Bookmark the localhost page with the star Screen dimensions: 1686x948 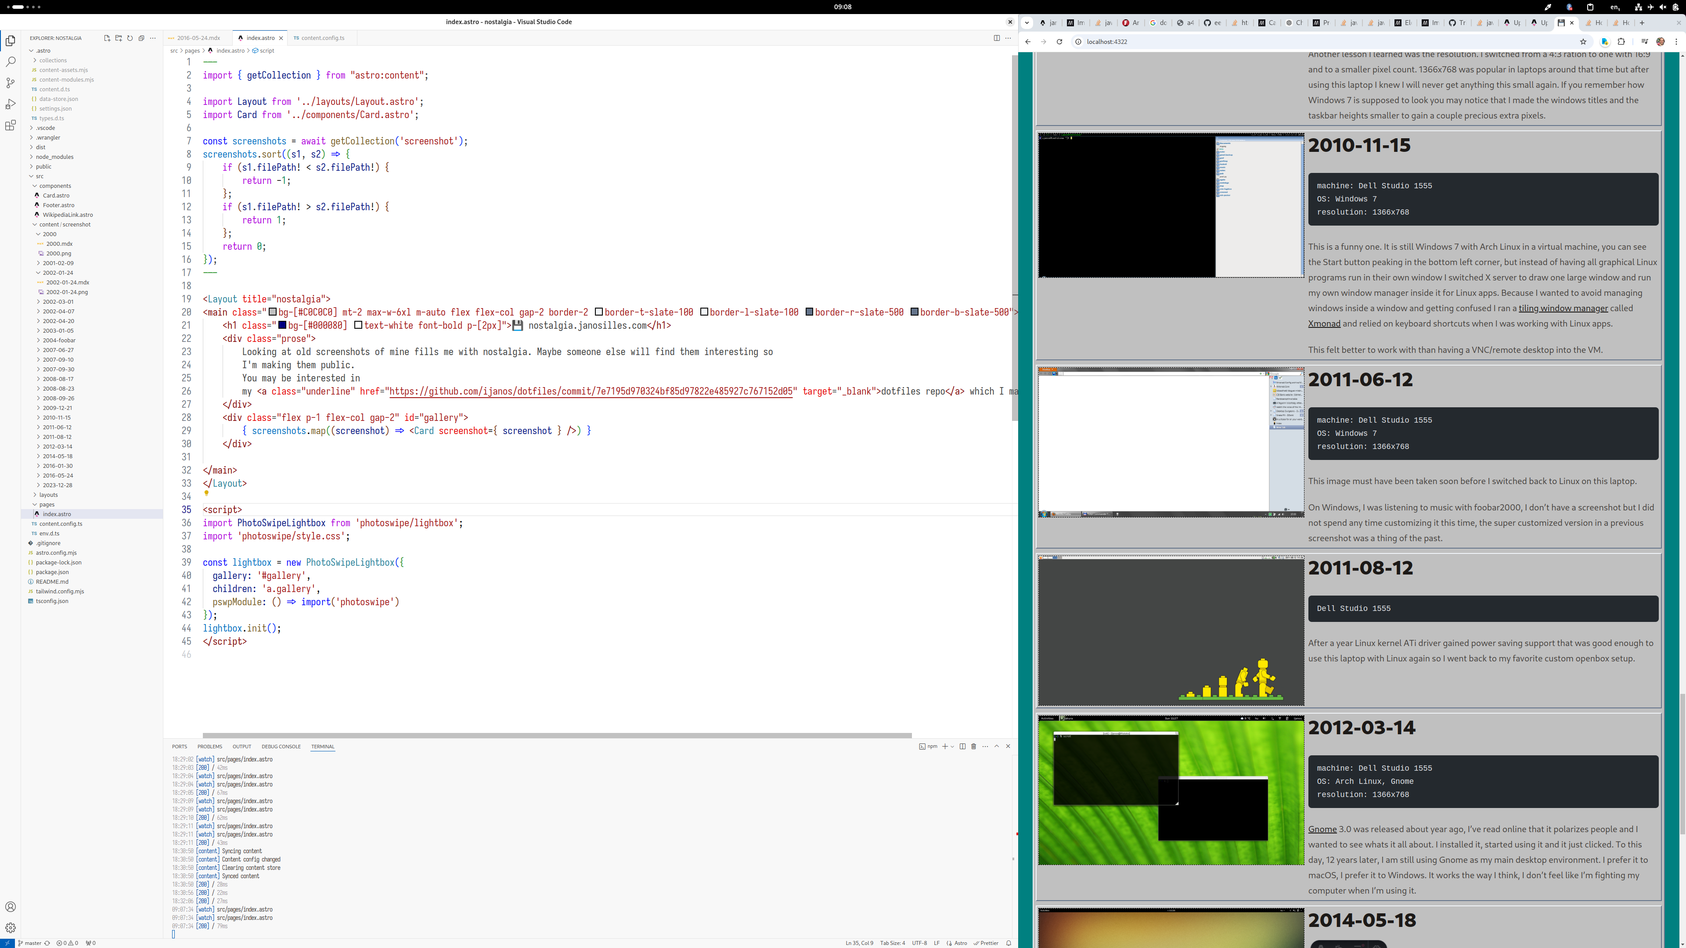(x=1582, y=42)
